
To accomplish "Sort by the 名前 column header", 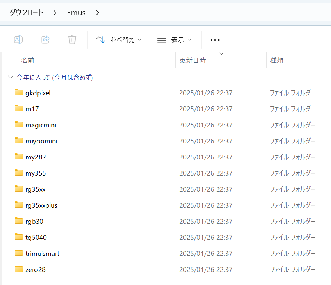I will click(x=28, y=60).
